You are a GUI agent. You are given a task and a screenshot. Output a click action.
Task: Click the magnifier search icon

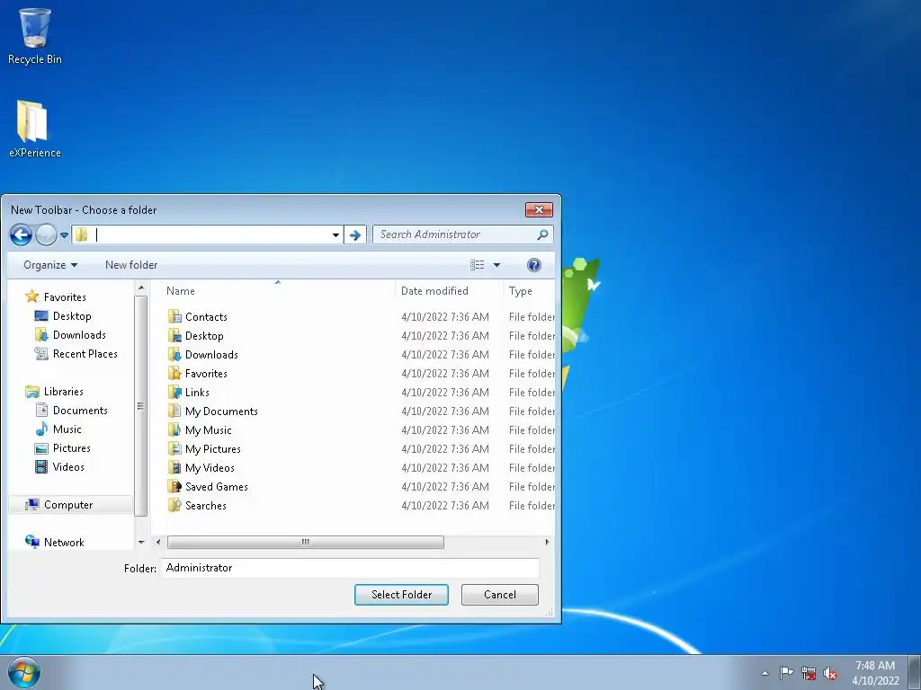pos(542,234)
